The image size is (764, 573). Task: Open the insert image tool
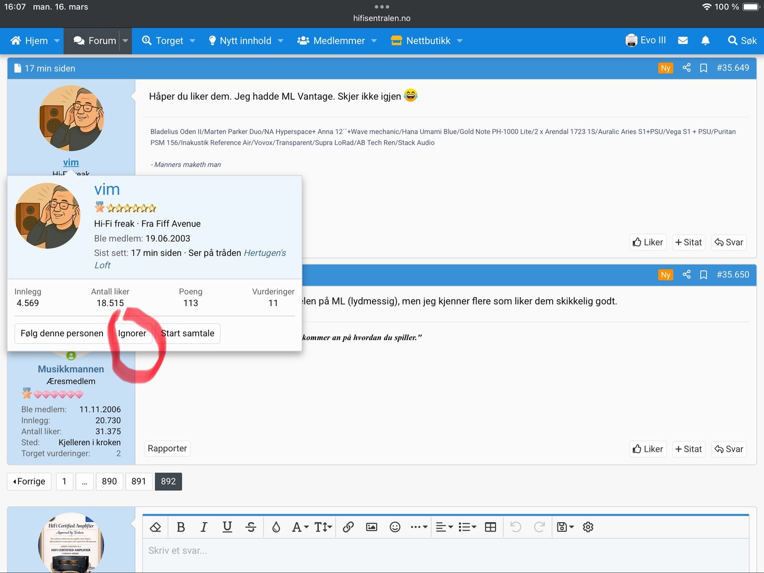371,527
